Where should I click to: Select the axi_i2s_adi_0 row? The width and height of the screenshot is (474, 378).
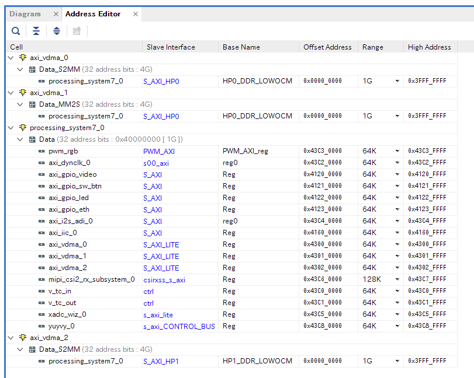[x=232, y=221]
